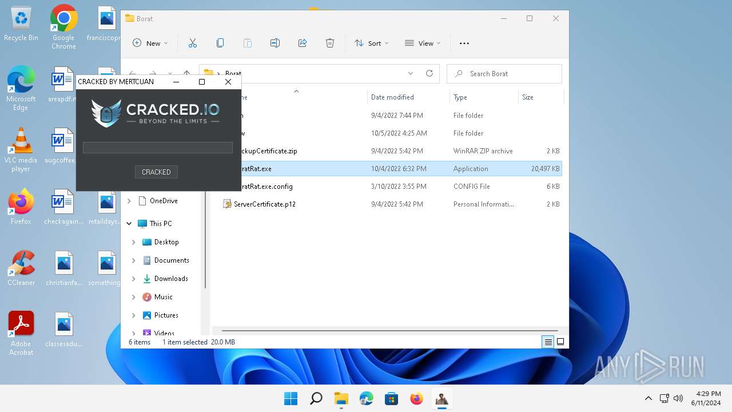Click the Cut icon in Explorer toolbar
Image resolution: width=732 pixels, height=412 pixels.
(193, 43)
